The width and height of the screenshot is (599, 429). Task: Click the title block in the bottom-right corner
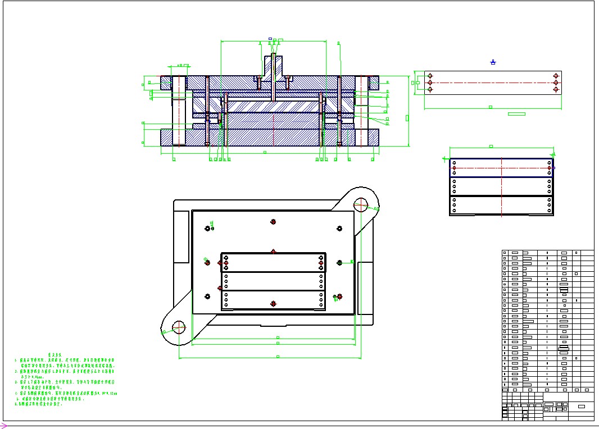(547, 406)
